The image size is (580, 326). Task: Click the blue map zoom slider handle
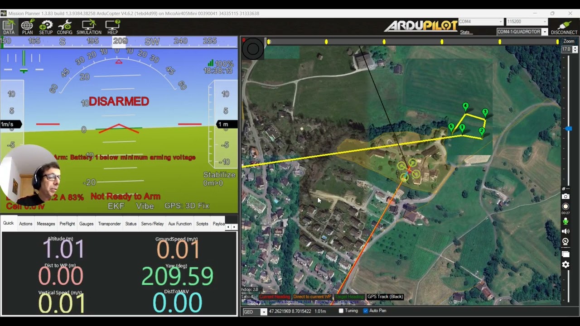pos(568,129)
